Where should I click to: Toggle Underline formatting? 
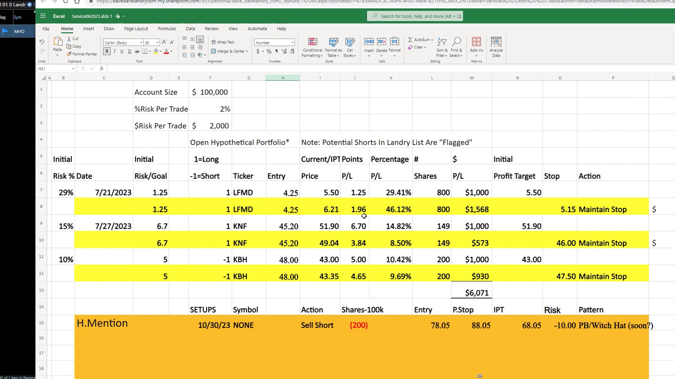pos(122,51)
